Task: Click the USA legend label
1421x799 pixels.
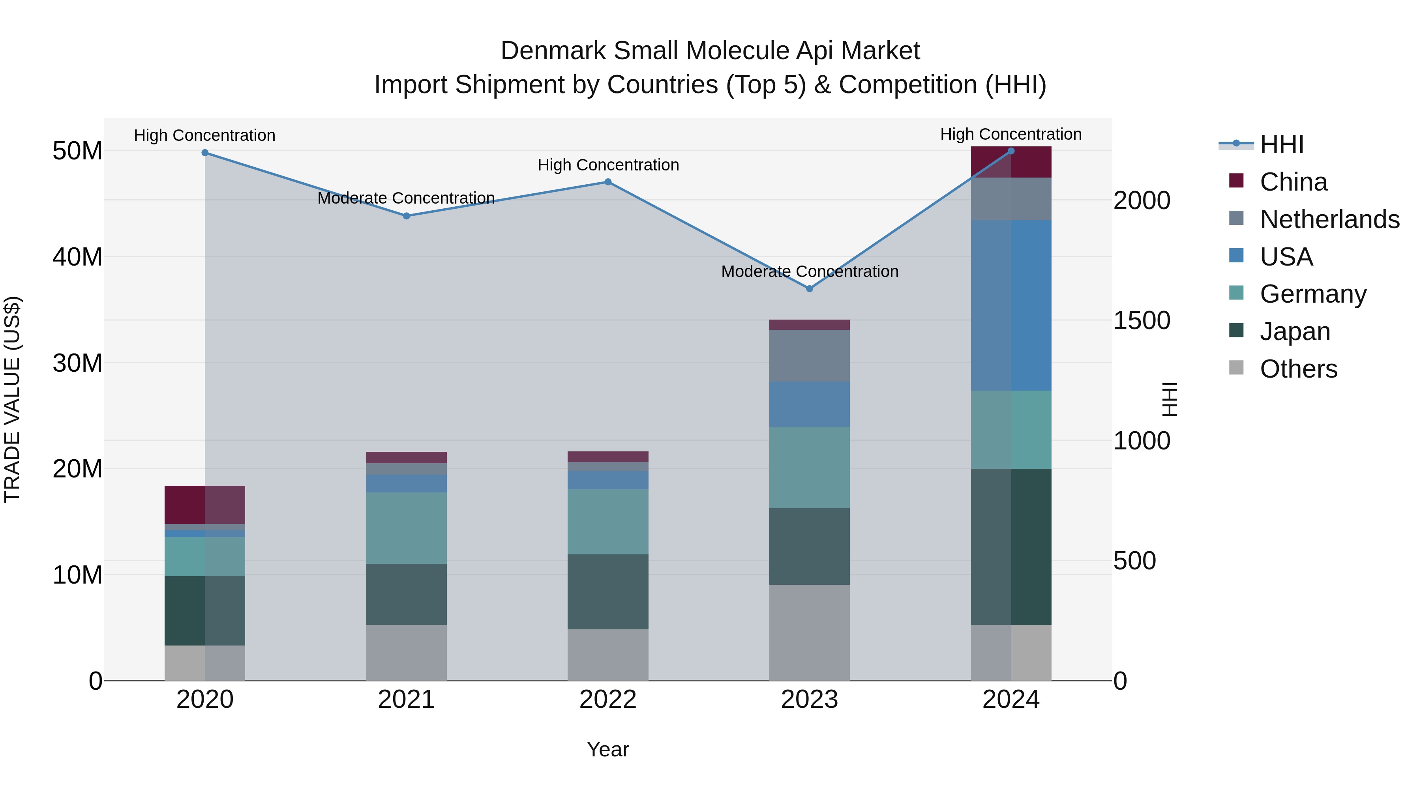Action: pos(1286,257)
